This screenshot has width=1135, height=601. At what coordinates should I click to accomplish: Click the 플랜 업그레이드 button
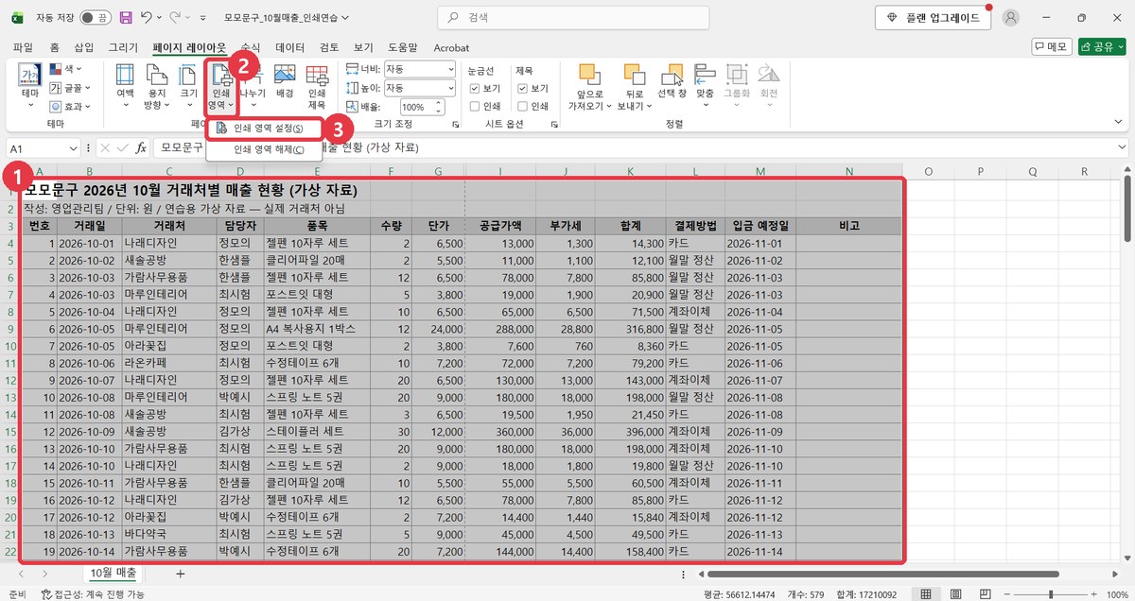932,17
